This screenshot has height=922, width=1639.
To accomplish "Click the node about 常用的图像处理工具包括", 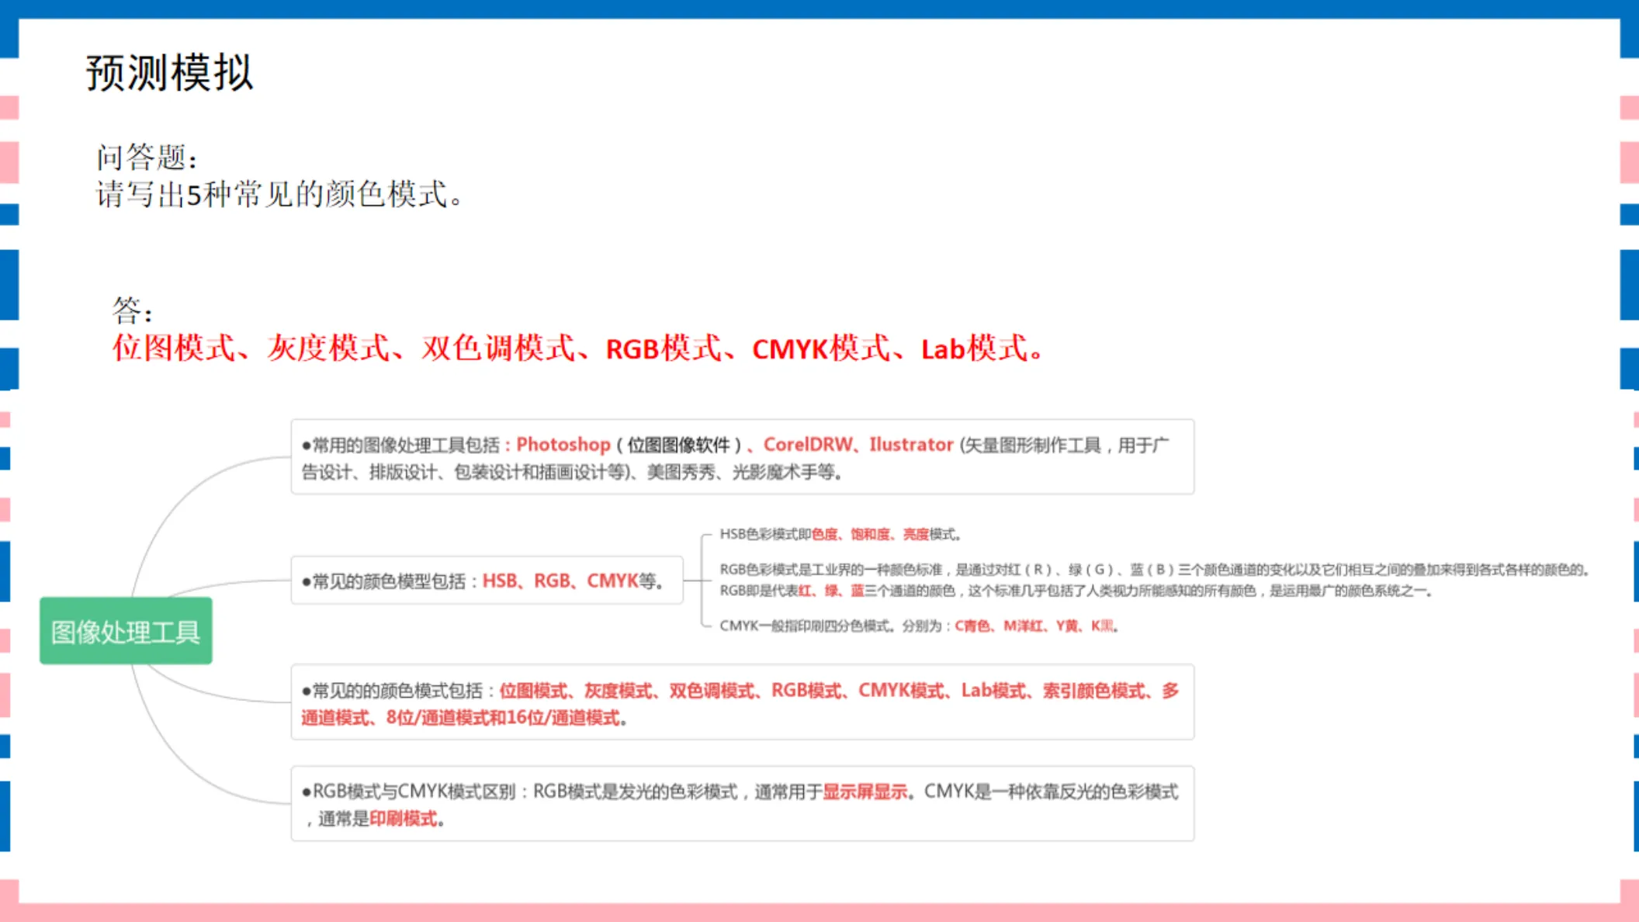I will pyautogui.click(x=742, y=457).
